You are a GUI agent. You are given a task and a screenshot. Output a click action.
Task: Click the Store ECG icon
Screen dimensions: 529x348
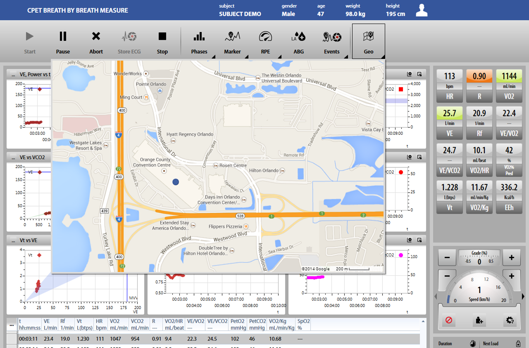129,37
